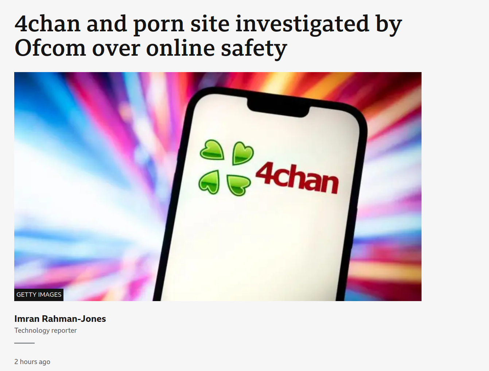Select the word investigated in the headline
Screen dimensions: 489x371
(302, 25)
